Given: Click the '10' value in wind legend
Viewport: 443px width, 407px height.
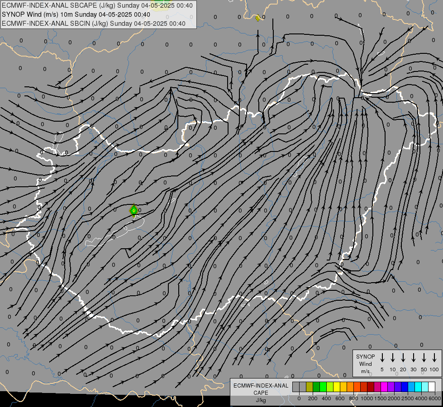Looking at the screenshot, I should click(393, 369).
